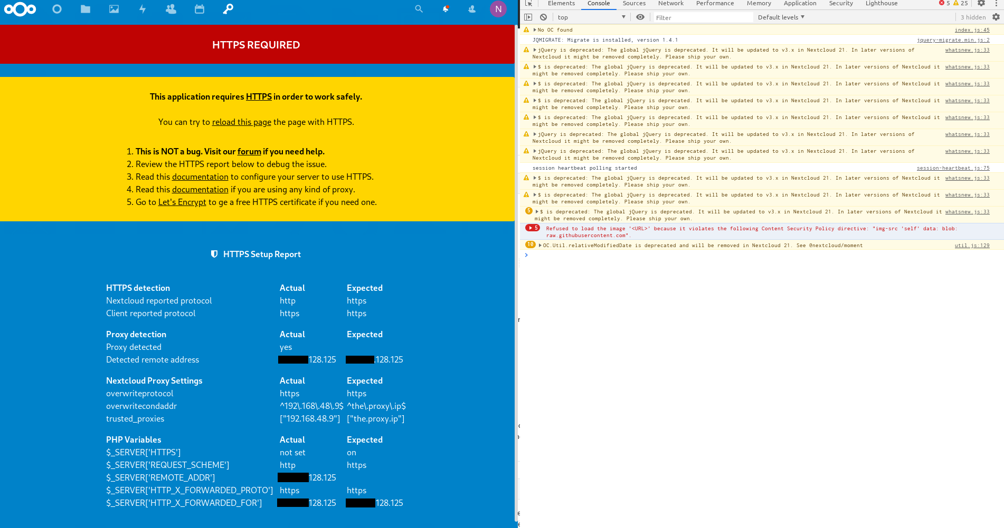Image resolution: width=1004 pixels, height=528 pixels.
Task: Switch to Network tab
Action: coord(670,3)
